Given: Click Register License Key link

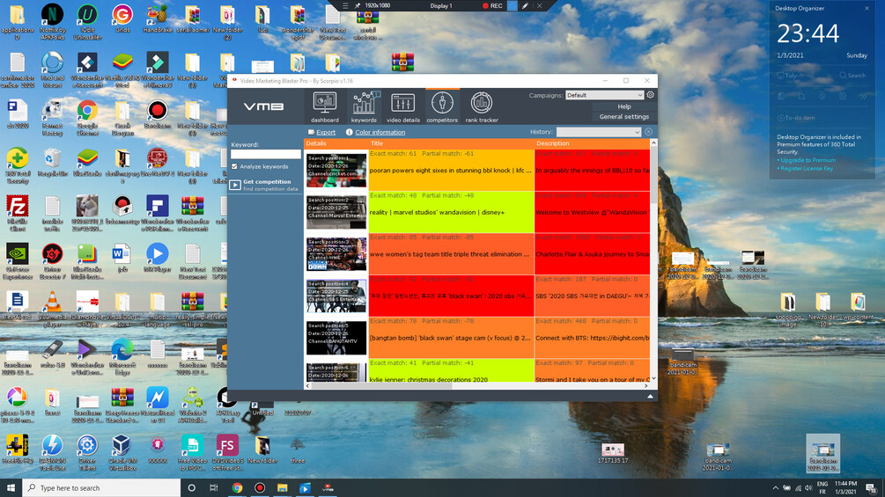Looking at the screenshot, I should [807, 169].
